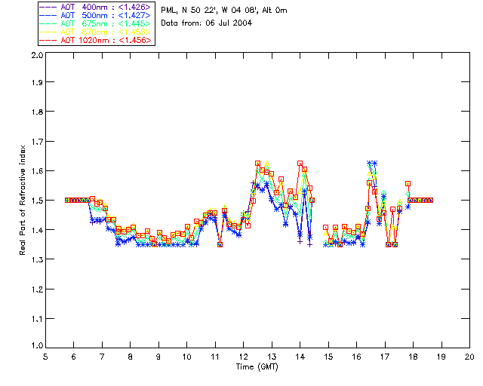Click the hour 20 label on time axis
Viewport: 483px width, 386px height.
pos(469,357)
